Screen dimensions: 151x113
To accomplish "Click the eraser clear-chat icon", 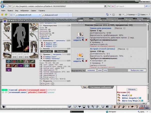I will pos(75,107).
